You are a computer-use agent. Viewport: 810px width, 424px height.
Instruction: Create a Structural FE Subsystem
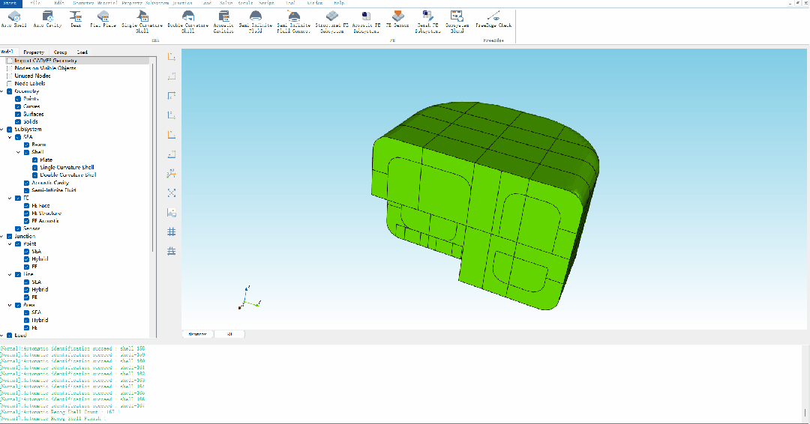tap(332, 22)
